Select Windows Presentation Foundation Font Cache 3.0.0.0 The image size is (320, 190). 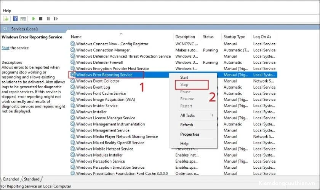(122, 174)
